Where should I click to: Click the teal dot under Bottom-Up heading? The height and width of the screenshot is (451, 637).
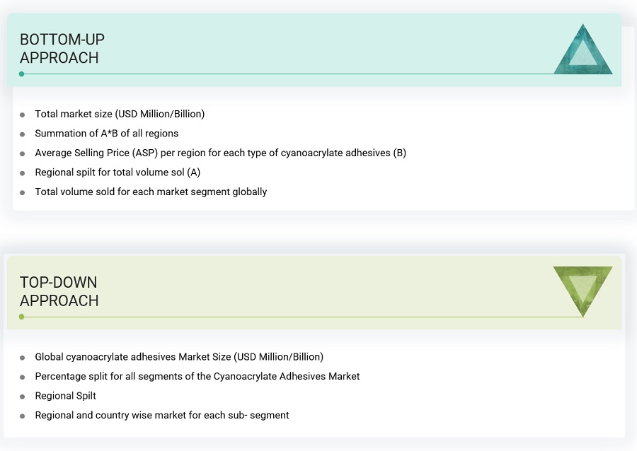pos(22,74)
